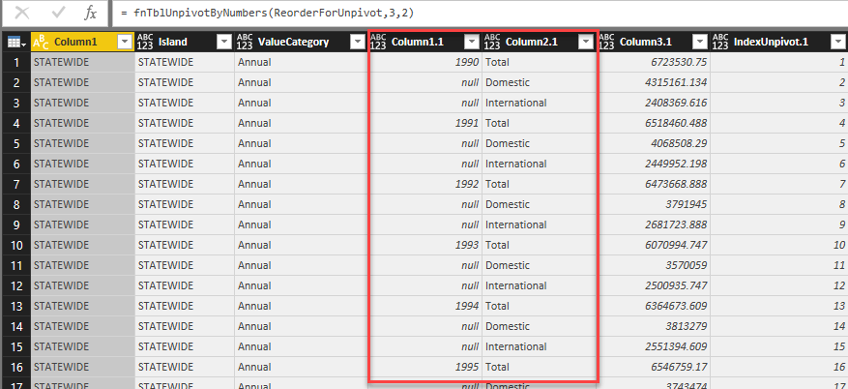Click the type icon of Column1.1

point(378,42)
